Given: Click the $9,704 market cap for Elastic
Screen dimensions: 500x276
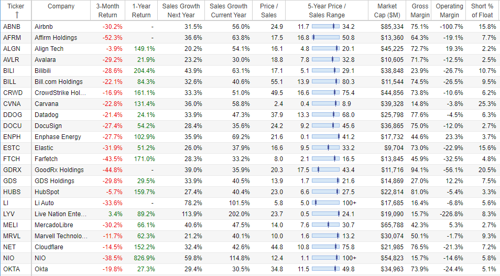Looking at the screenshot, I should (x=394, y=148).
